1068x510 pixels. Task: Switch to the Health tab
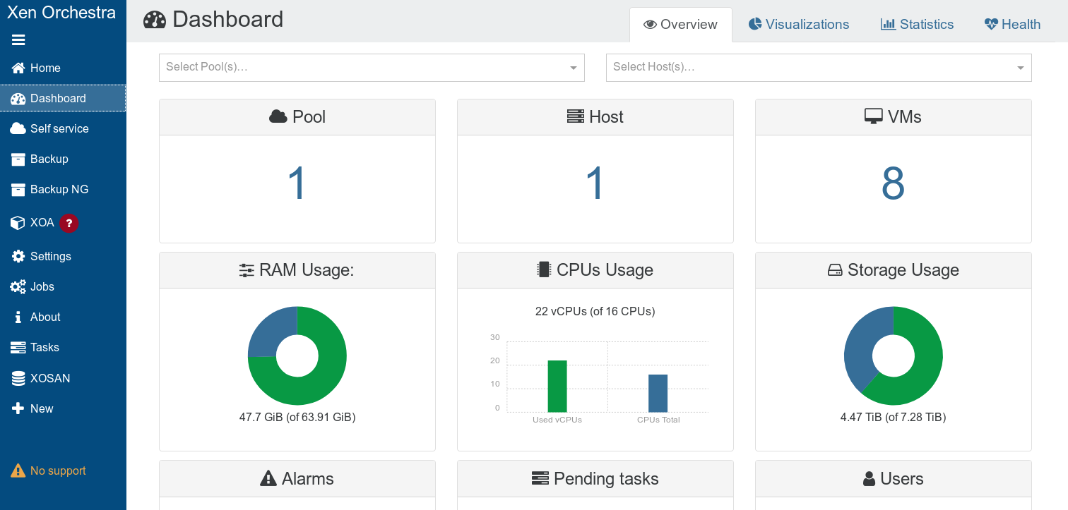coord(1012,25)
